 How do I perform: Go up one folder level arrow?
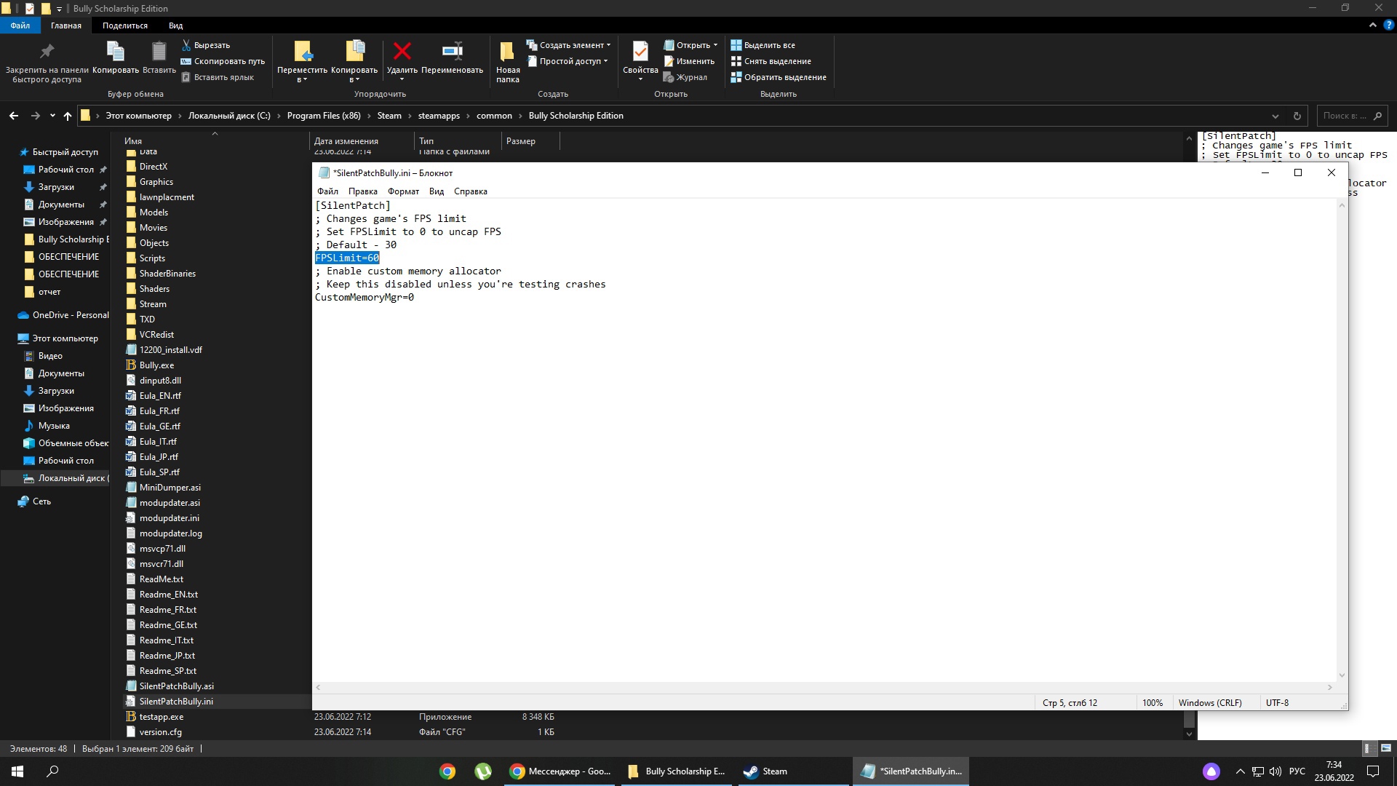pos(68,116)
